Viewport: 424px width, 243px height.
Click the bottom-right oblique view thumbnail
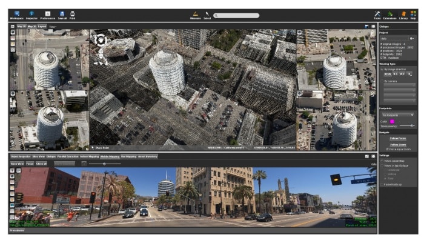[336, 121]
